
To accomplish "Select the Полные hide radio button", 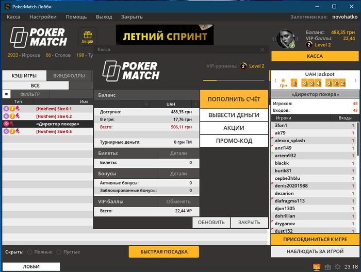I will pos(30,252).
